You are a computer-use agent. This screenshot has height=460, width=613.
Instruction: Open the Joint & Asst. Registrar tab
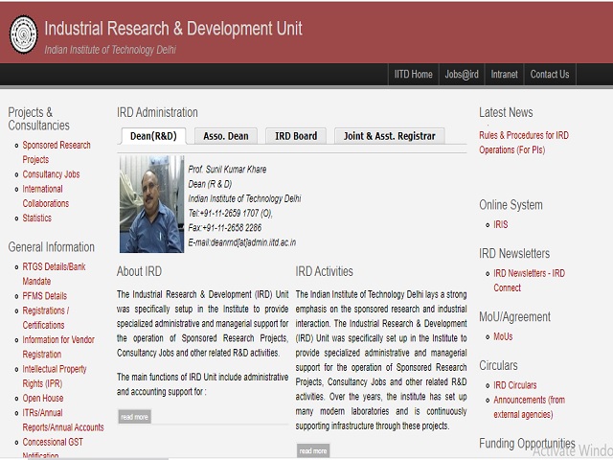390,136
